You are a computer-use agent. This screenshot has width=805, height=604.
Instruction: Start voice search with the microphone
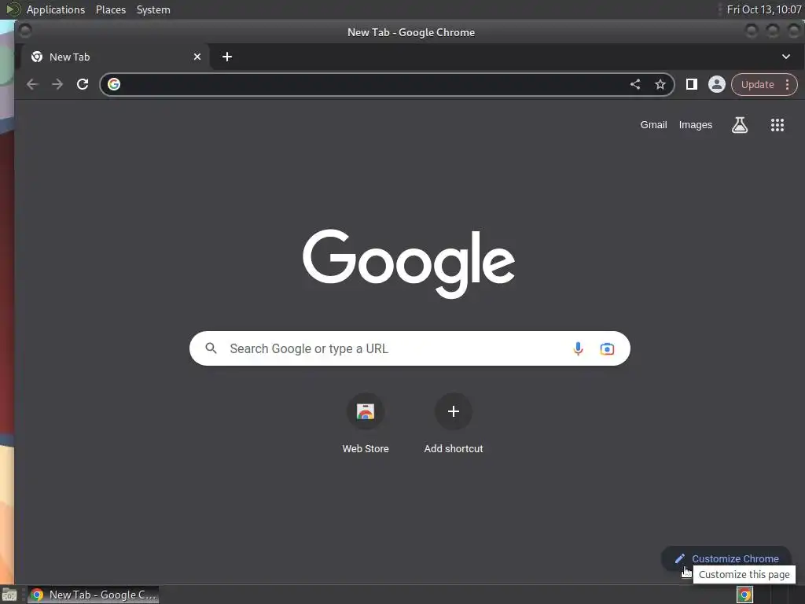coord(578,348)
